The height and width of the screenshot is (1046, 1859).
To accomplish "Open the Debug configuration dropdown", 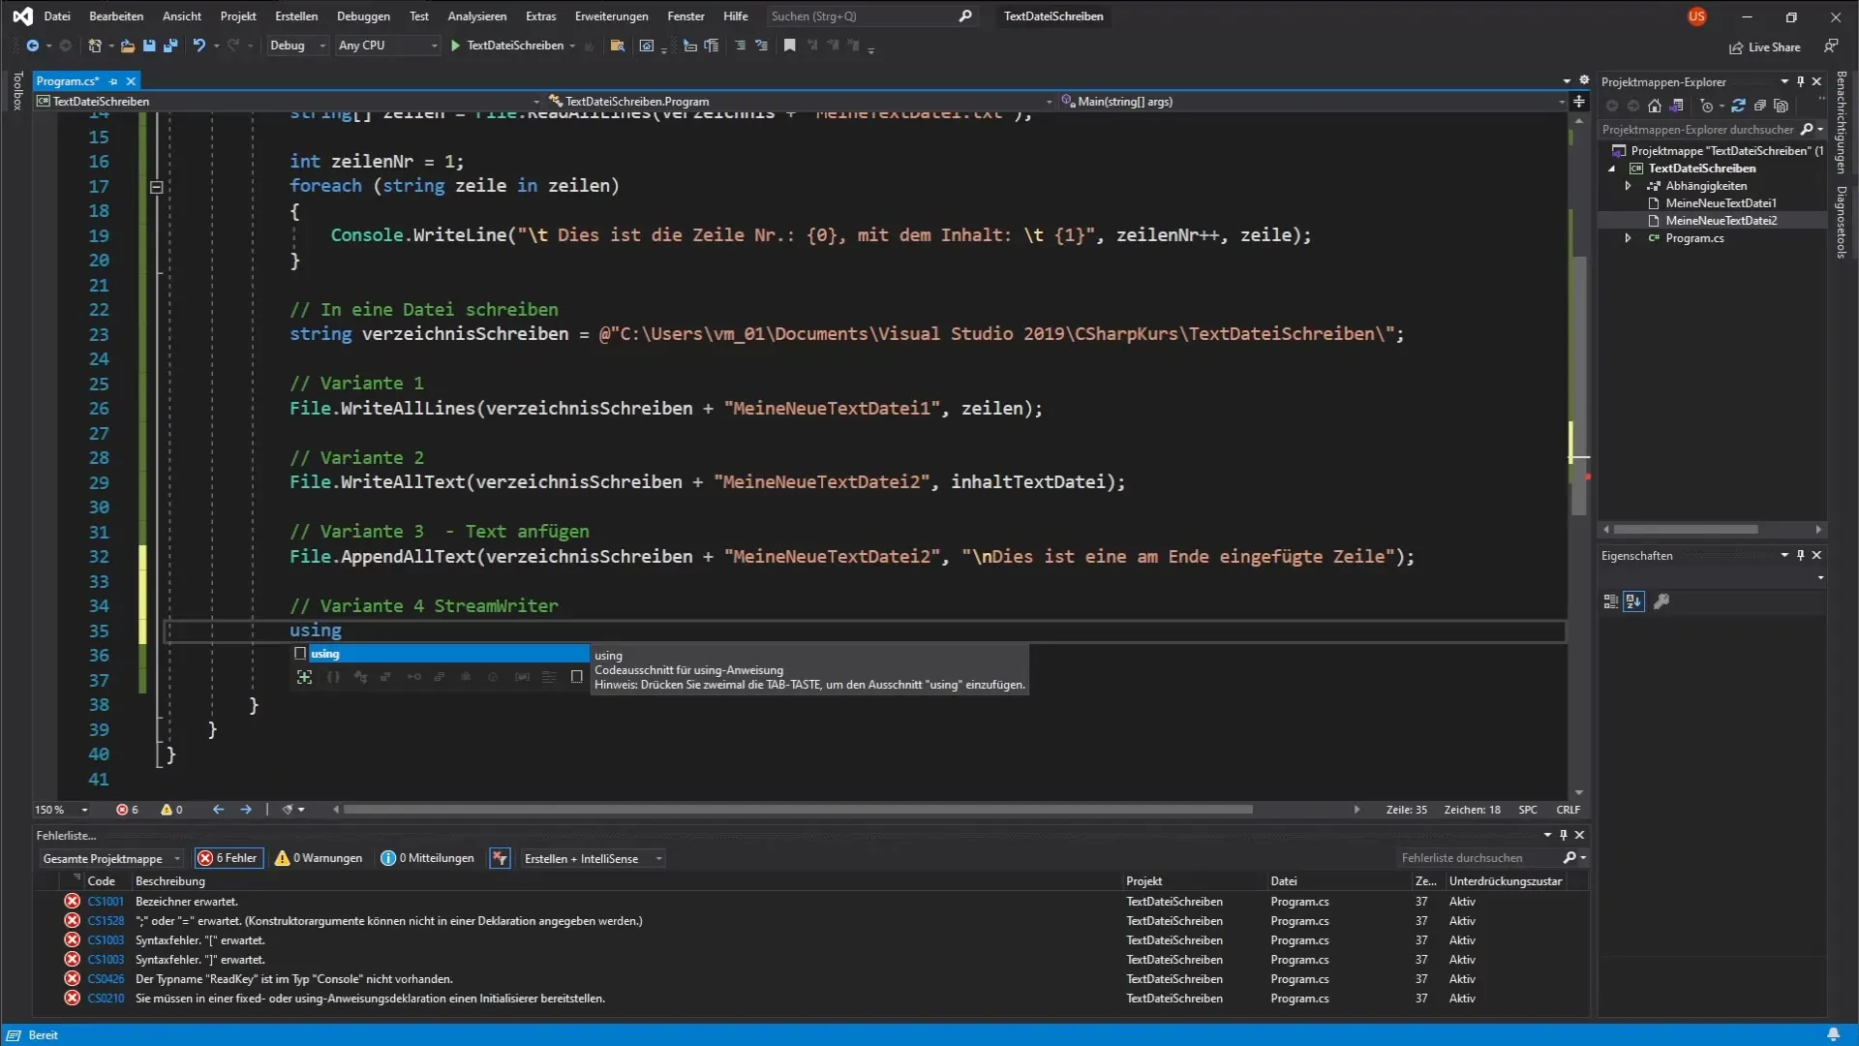I will (297, 46).
